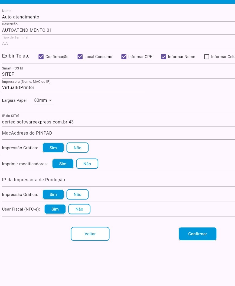Disable the Informar CPF checkbox

(x=124, y=57)
